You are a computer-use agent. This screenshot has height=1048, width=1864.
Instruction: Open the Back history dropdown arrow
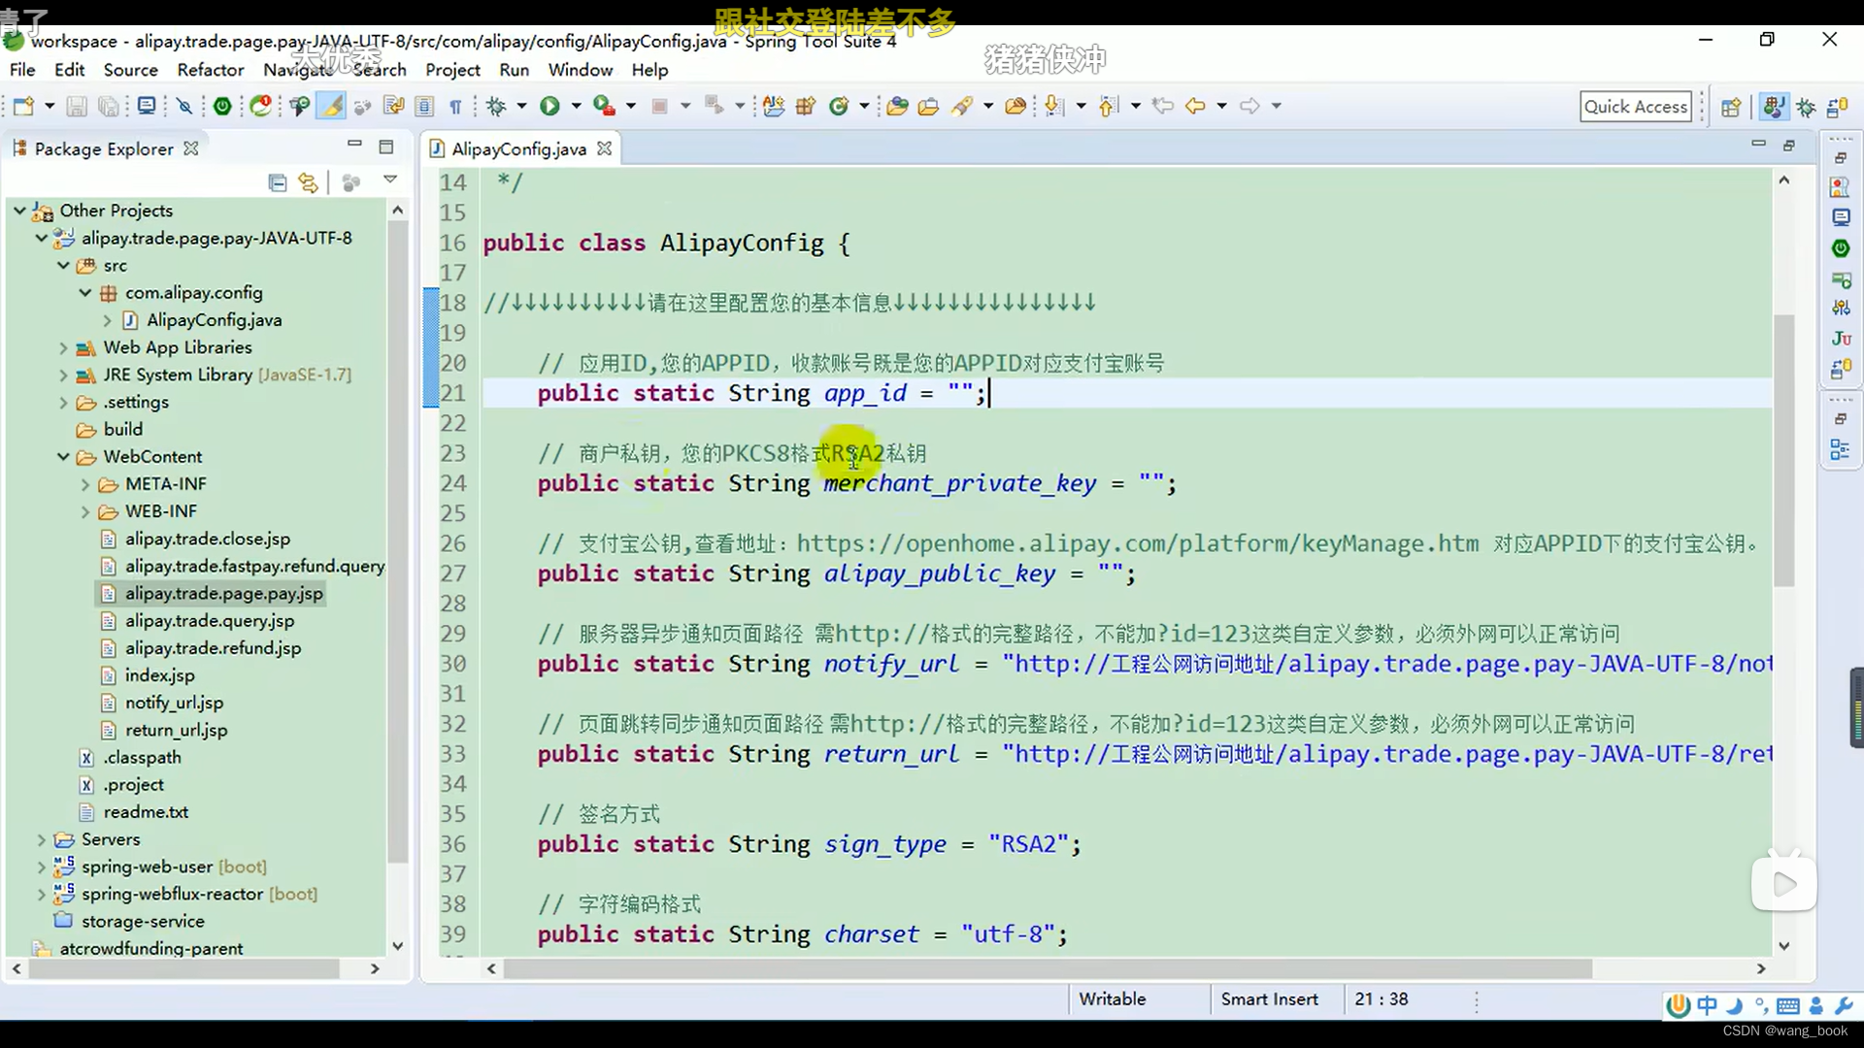(1221, 106)
